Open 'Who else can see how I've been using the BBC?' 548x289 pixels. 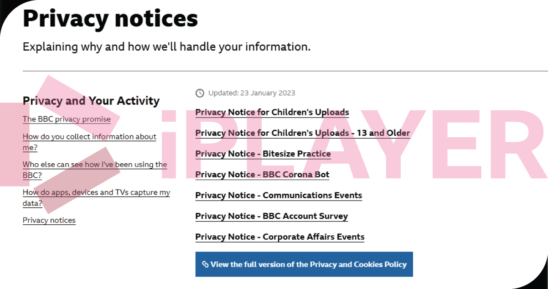point(95,165)
